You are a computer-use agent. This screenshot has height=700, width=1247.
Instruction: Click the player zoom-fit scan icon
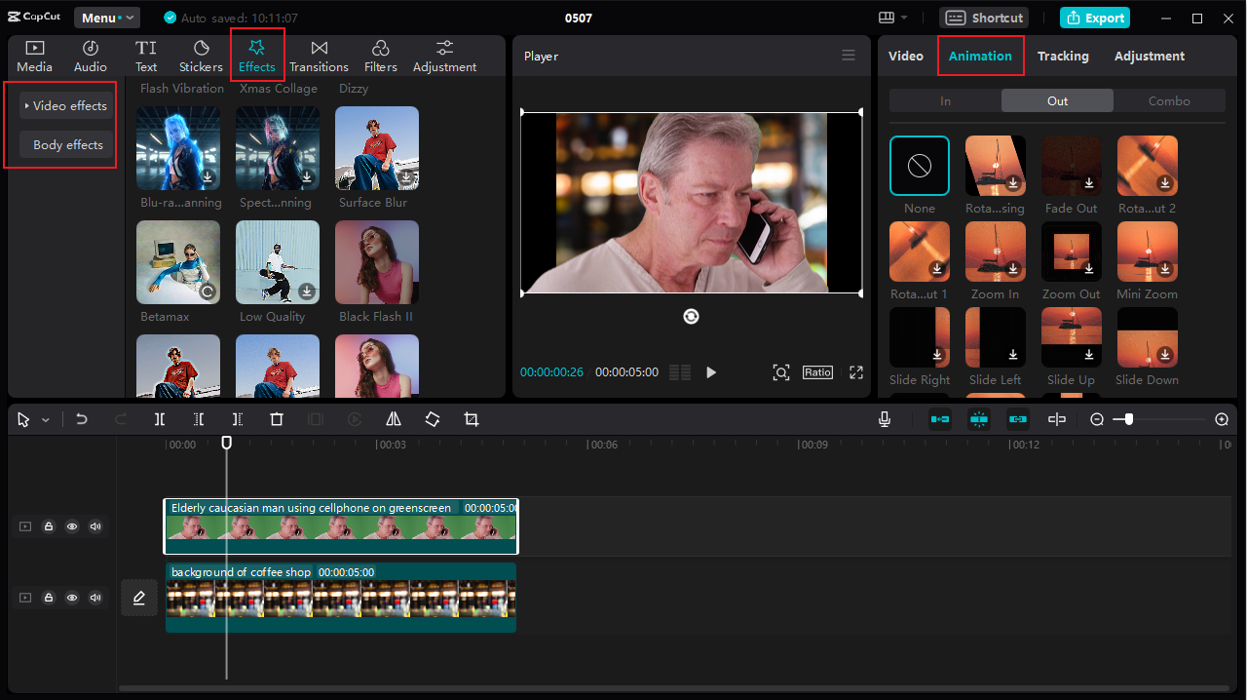[x=781, y=372]
